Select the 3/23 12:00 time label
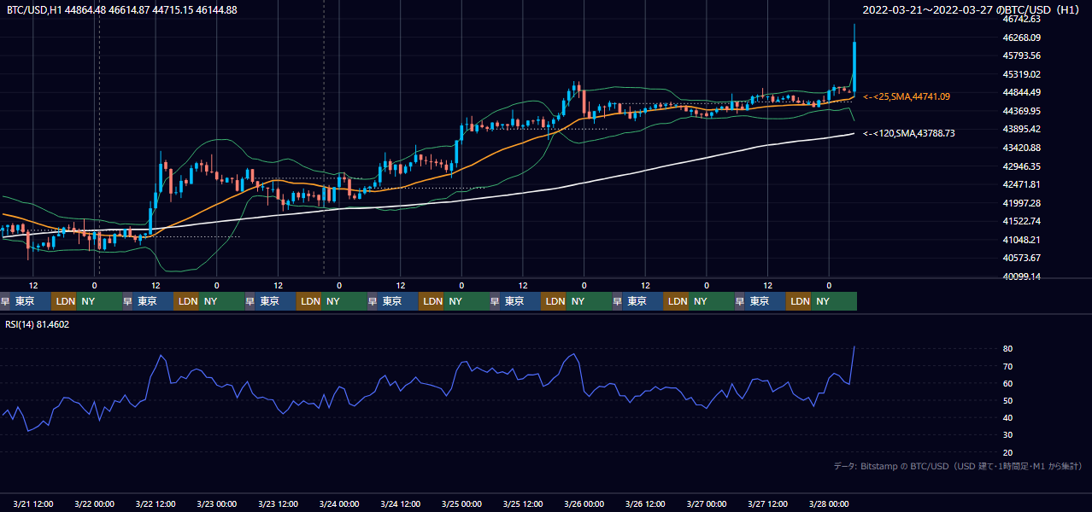This screenshot has width=1092, height=512. pyautogui.click(x=279, y=503)
